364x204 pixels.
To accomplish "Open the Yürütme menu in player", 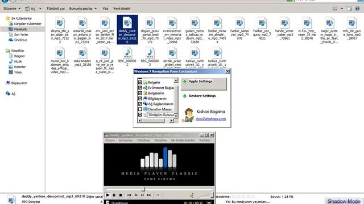I will pos(143,141).
